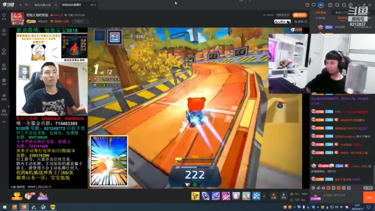Expand the gift bar with the up arrow
This screenshot has width=375, height=211.
(264, 196)
